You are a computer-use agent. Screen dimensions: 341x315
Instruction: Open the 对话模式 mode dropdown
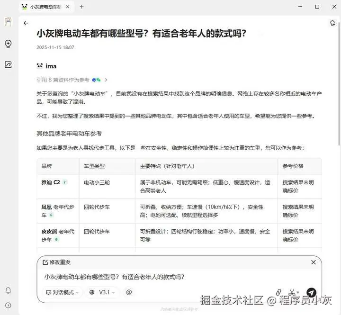tap(62, 292)
